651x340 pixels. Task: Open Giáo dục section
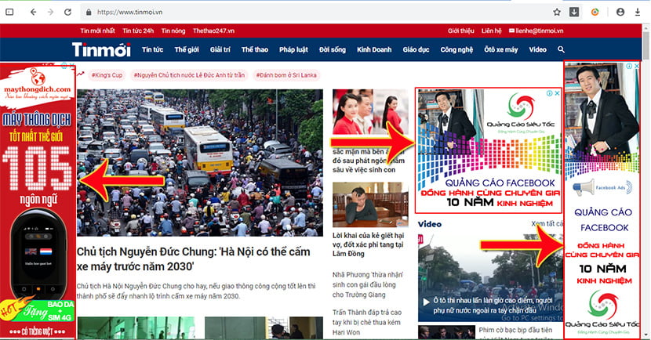click(x=416, y=49)
